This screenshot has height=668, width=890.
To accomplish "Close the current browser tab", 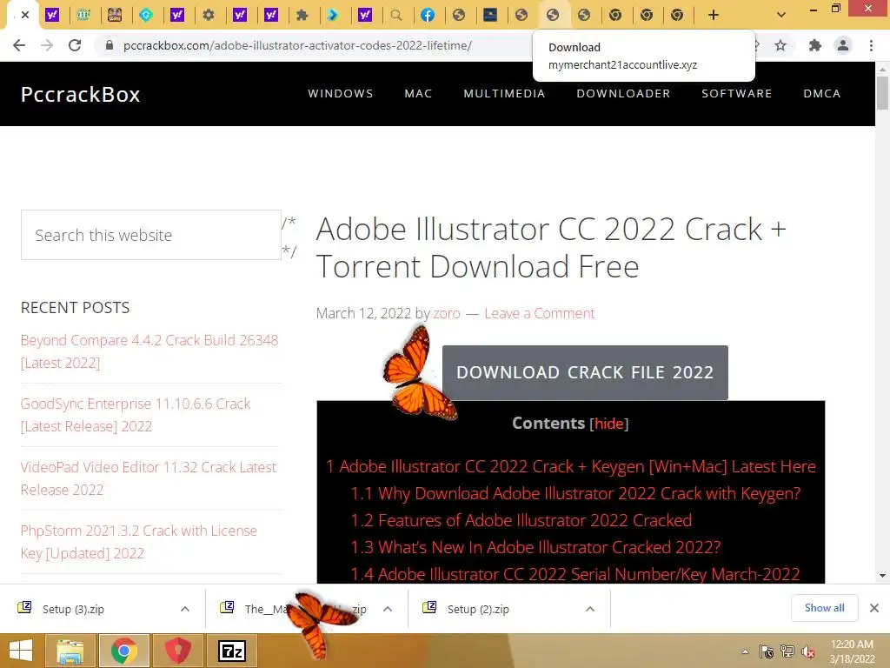I will point(25,15).
